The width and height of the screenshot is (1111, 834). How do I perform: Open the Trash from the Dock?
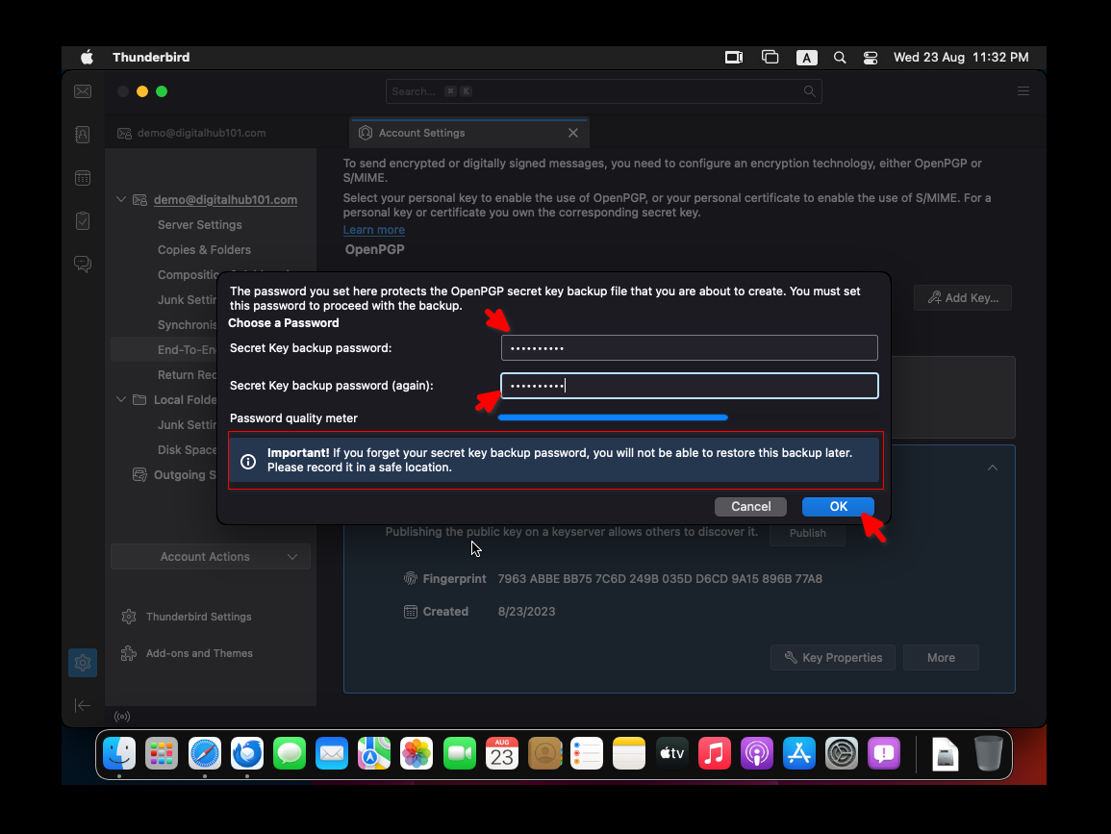tap(989, 753)
